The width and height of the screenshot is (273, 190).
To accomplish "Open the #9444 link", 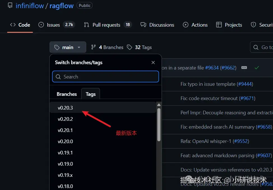I will 245,84.
